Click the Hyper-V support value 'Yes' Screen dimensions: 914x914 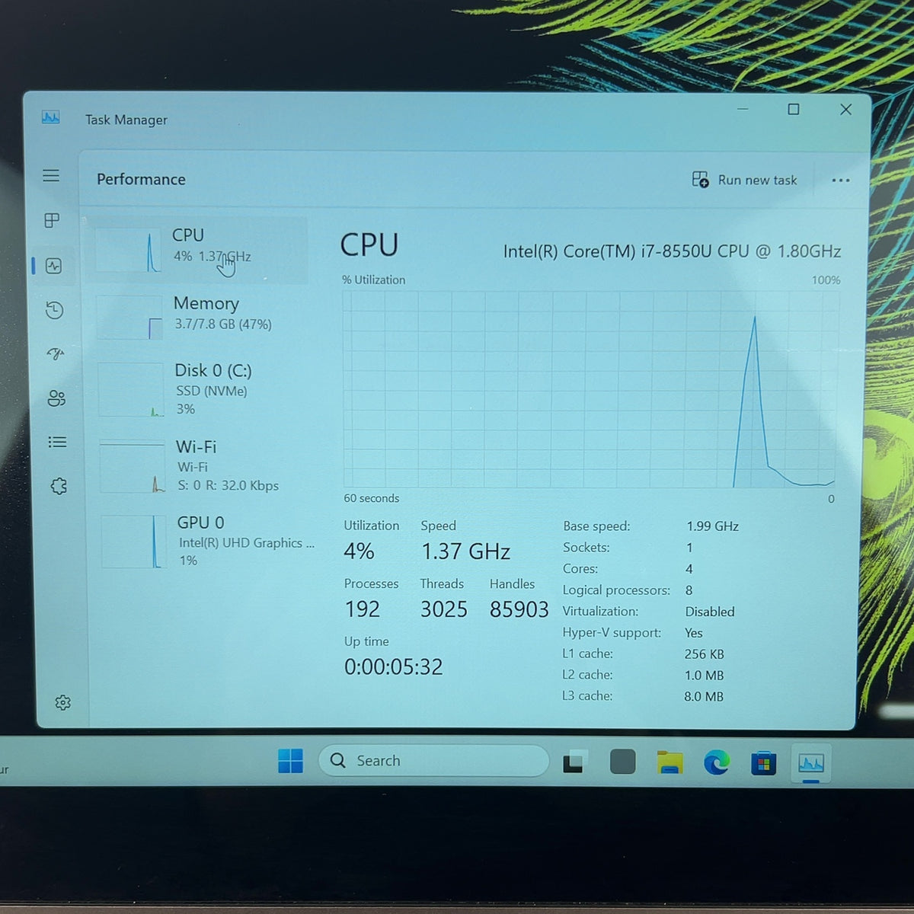694,633
